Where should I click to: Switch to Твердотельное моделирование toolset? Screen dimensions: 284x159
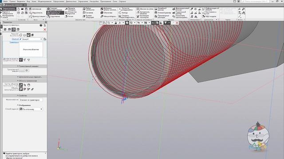point(8,9)
